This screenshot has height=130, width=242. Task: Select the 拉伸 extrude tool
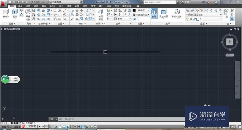[15, 13]
